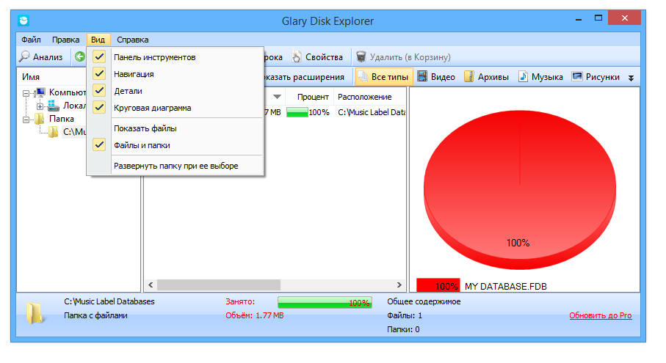The image size is (666, 363).
Task: Click the green Занято progress bar
Action: (325, 302)
